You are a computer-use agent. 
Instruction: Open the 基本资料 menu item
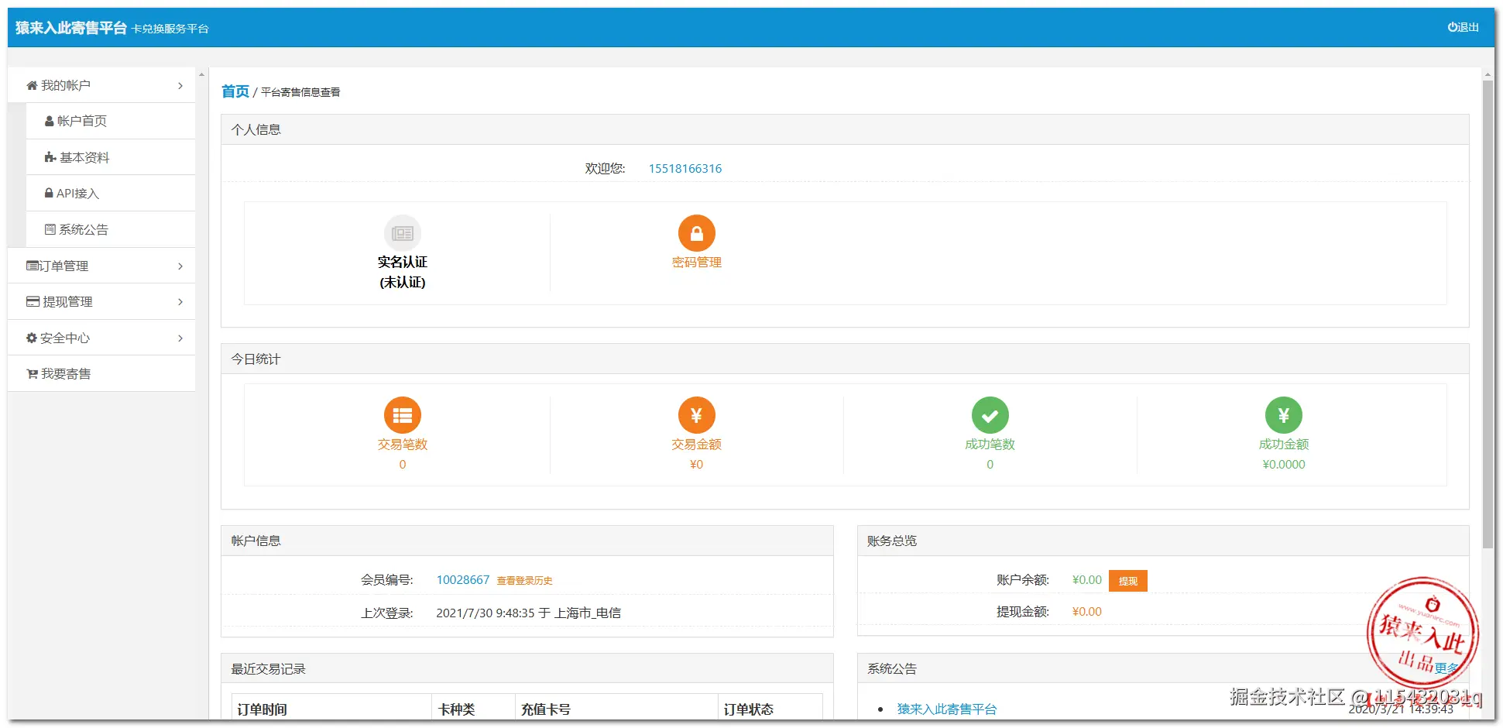point(111,157)
